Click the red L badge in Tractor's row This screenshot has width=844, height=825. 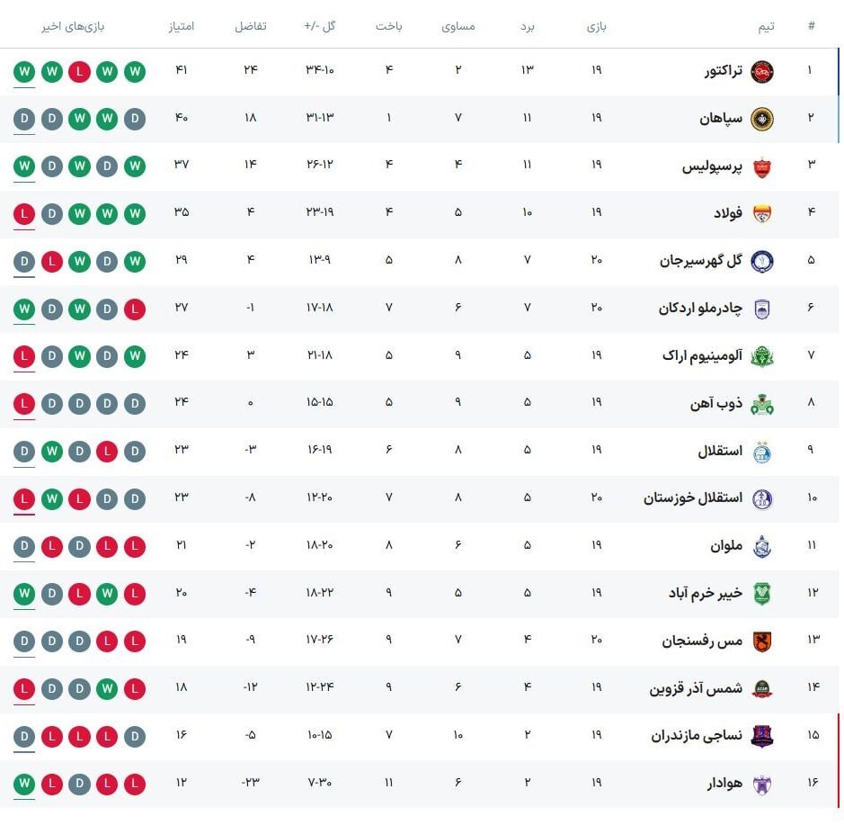tap(79, 71)
